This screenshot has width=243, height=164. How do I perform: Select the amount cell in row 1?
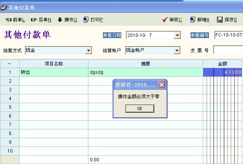(223, 72)
